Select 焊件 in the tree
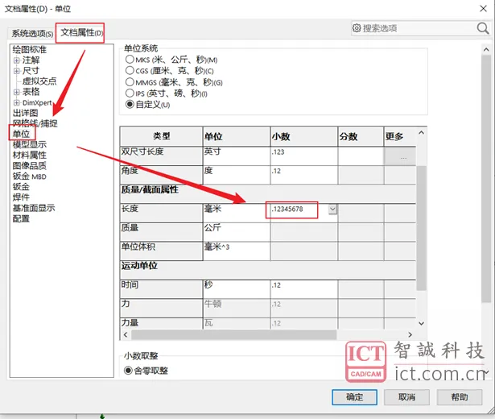Screen dimensions: 495x419 [21, 197]
